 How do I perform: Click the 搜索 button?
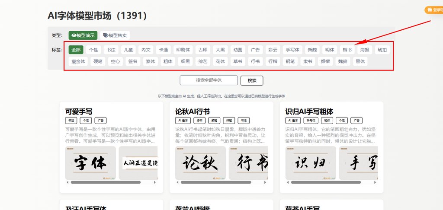click(x=252, y=80)
